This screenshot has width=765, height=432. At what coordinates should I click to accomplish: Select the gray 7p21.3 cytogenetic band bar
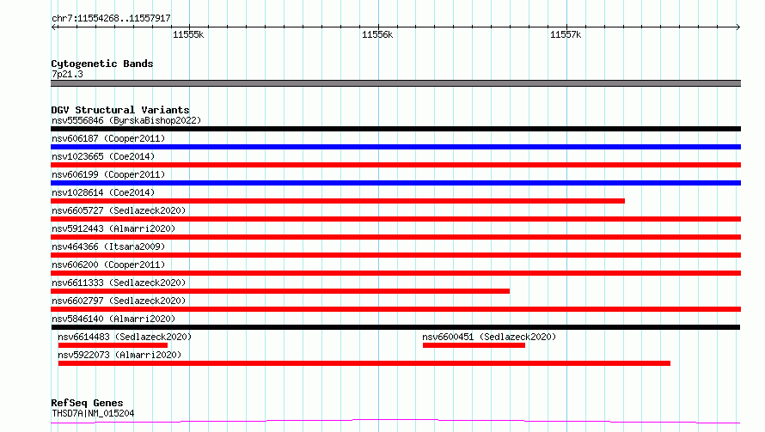tap(395, 83)
